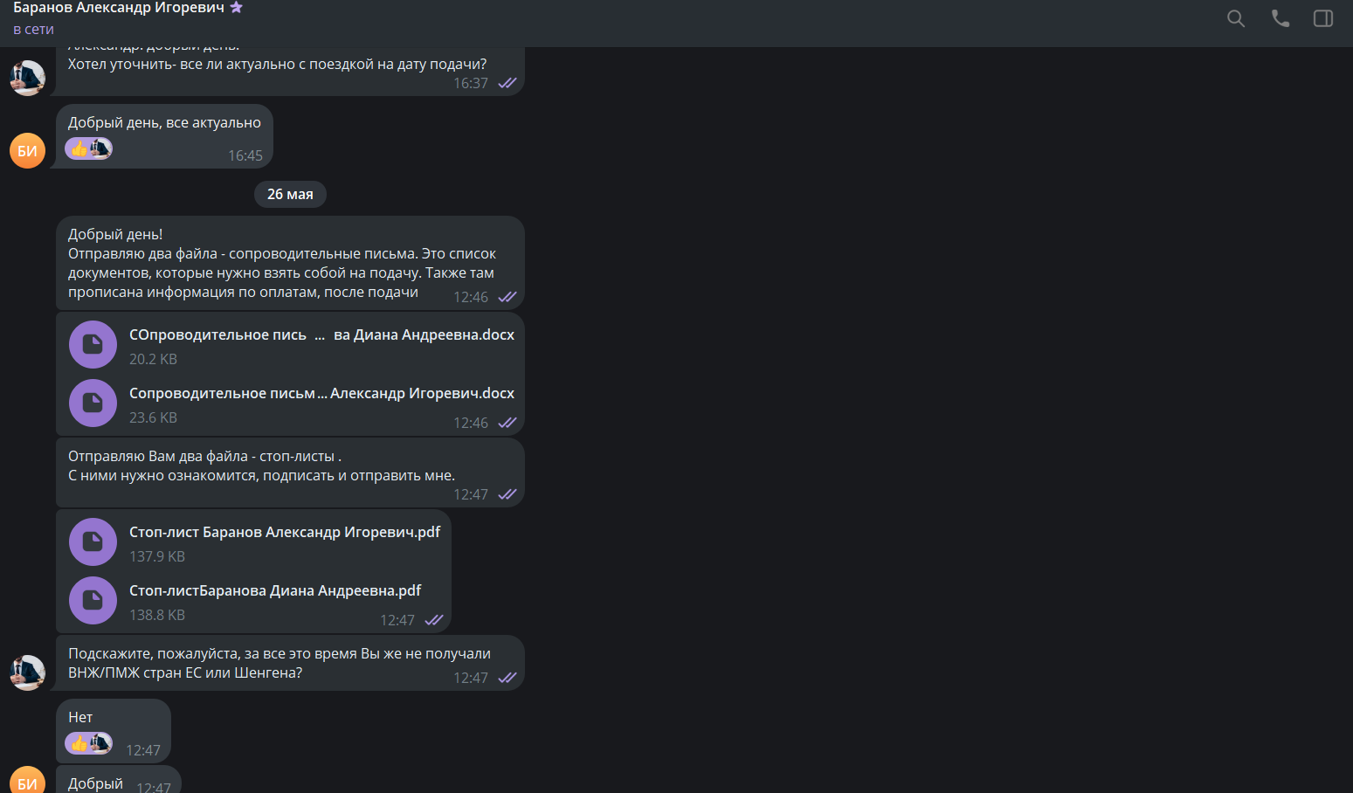Select the '26 мая' date separator

tap(290, 194)
